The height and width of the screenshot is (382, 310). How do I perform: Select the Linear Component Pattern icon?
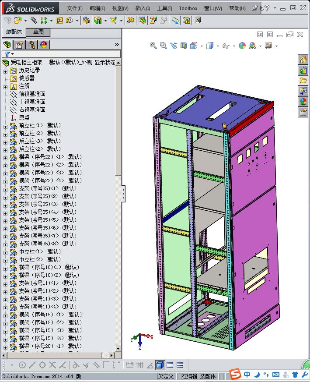44,20
